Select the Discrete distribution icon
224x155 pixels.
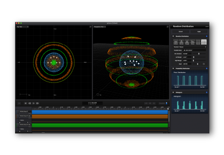198,42
